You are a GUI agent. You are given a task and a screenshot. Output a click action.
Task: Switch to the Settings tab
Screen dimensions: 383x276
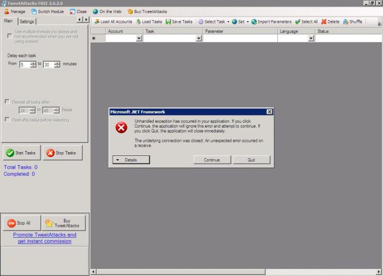(x=27, y=21)
